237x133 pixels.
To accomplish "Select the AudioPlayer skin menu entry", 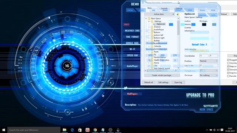I will tap(132, 66).
